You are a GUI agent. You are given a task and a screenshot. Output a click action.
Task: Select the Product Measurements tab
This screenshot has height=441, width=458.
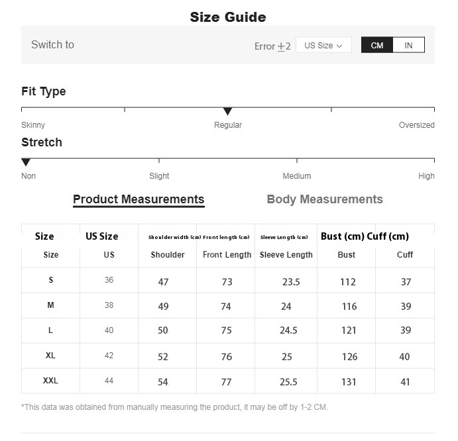[139, 199]
